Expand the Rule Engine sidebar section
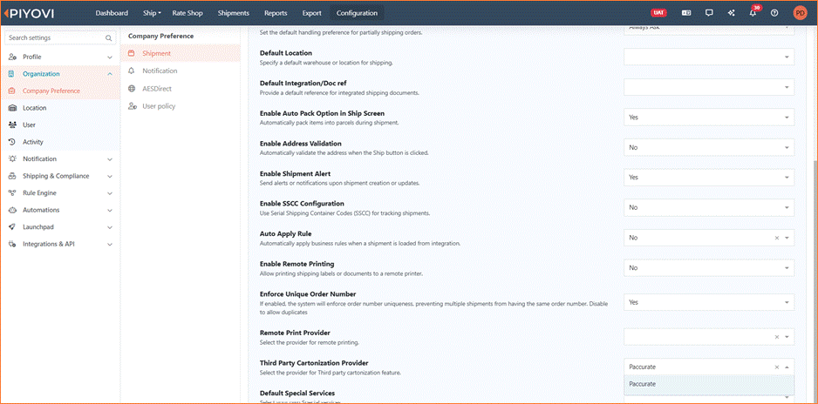The height and width of the screenshot is (404, 818). 60,193
